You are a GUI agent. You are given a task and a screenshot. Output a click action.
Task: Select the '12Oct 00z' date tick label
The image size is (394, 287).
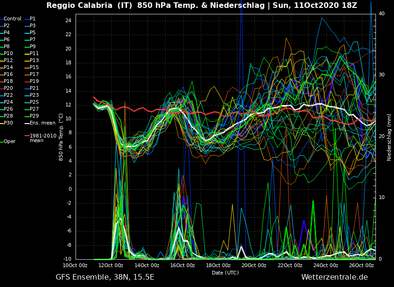click(x=111, y=265)
